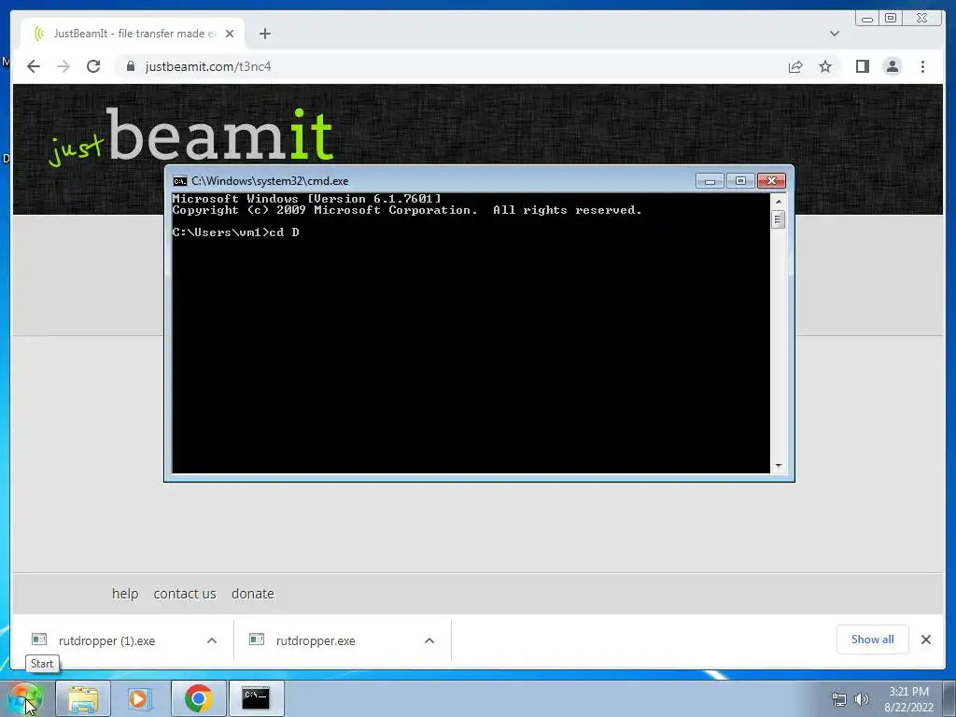Click cmd scrollbar down arrow
Image resolution: width=956 pixels, height=717 pixels.
coord(778,466)
